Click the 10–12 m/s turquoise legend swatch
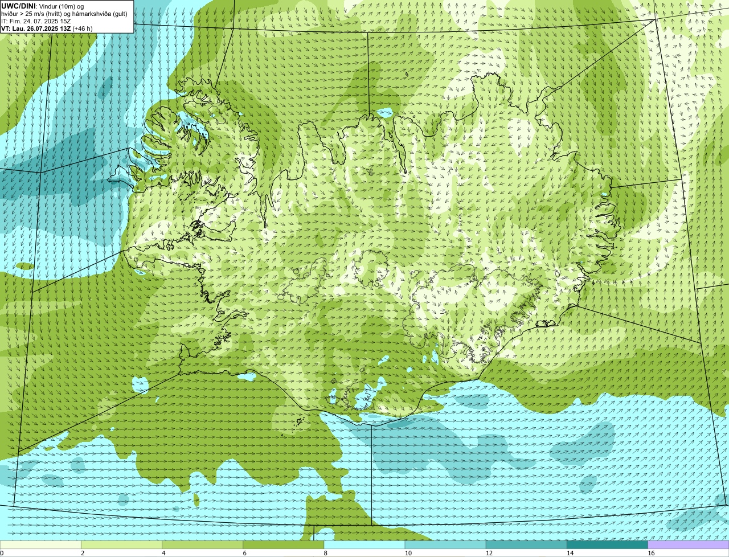Viewport: 729px width, 557px height. coord(445,544)
